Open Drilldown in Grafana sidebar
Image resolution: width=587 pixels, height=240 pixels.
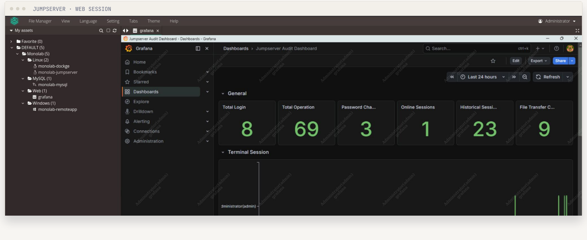click(x=143, y=112)
